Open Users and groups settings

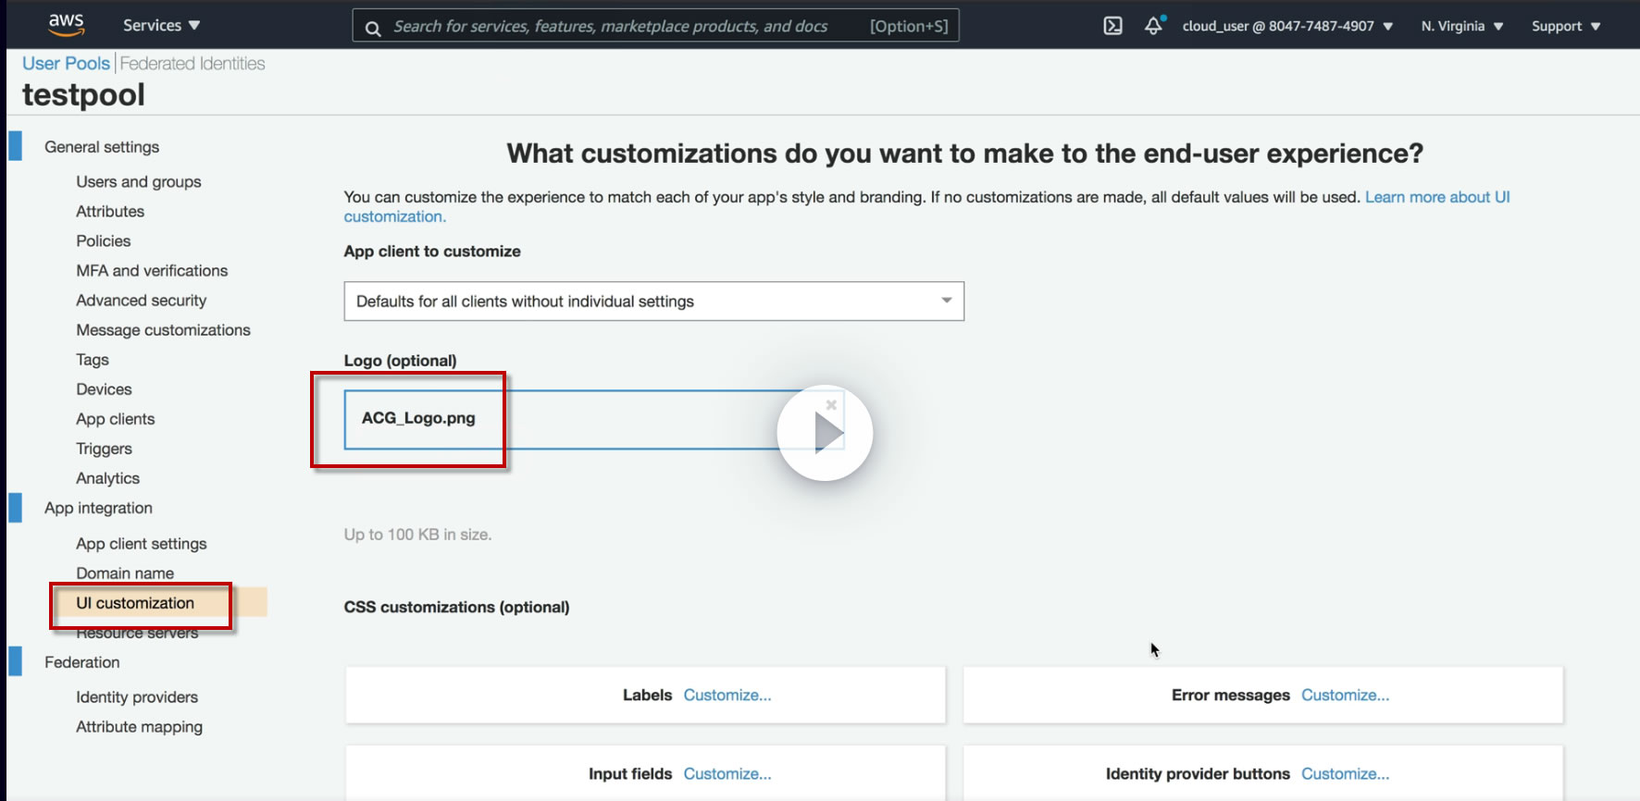tap(139, 182)
